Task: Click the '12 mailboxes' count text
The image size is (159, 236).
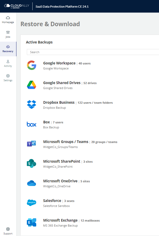Action: 90,221
